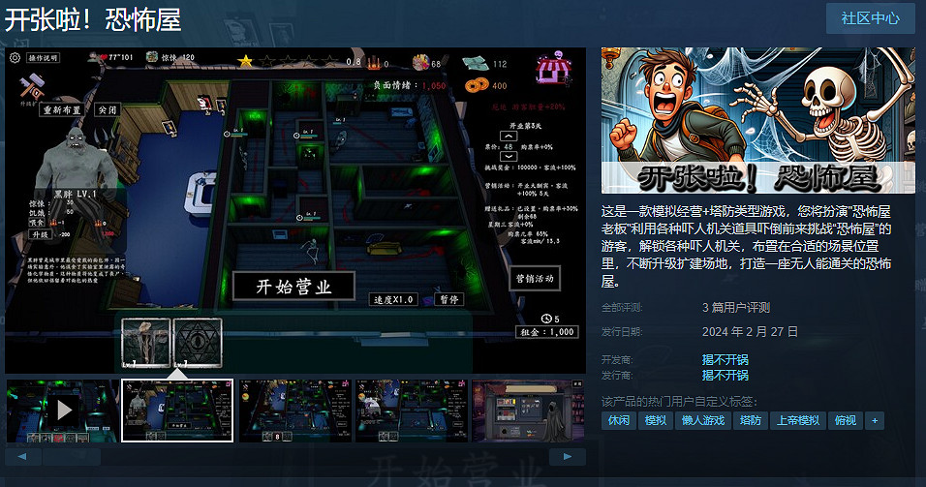
Task: Click the 全部评测: label
Action: [622, 308]
